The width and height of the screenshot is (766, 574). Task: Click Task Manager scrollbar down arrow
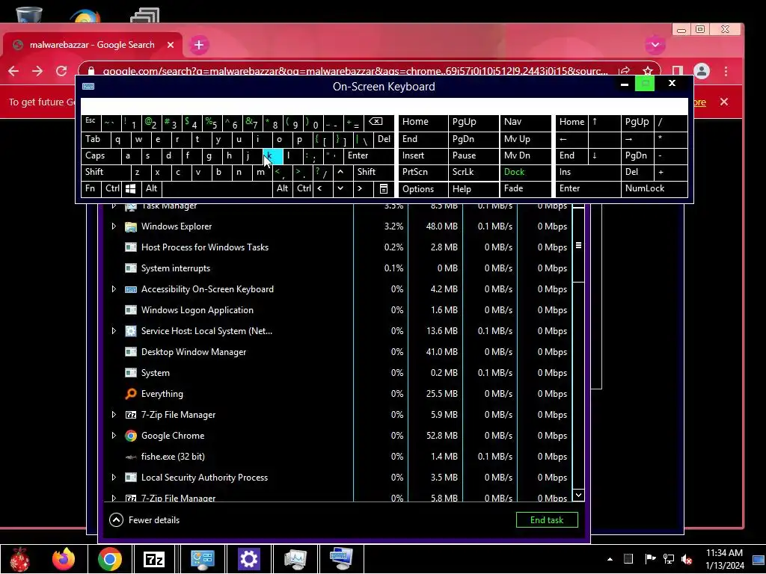click(x=578, y=496)
